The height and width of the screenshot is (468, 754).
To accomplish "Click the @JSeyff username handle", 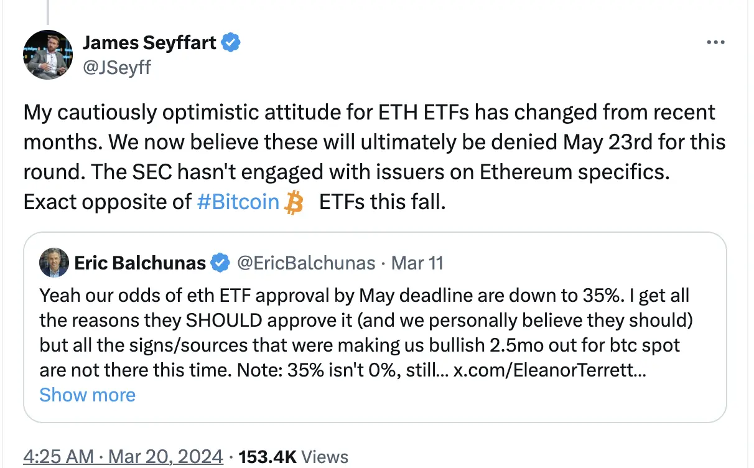I will pyautogui.click(x=117, y=67).
